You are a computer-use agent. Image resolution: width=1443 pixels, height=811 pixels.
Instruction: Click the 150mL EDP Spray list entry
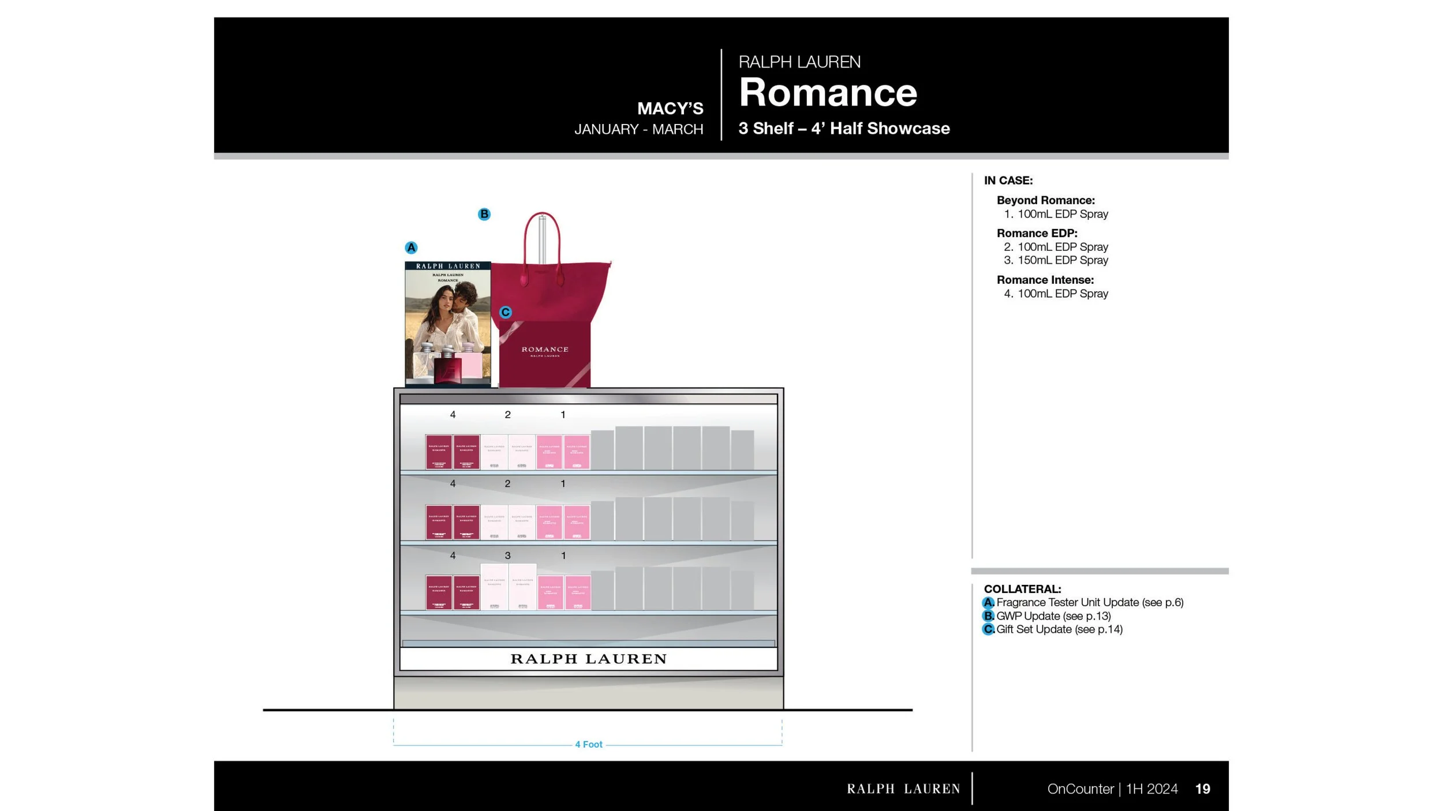1062,260
